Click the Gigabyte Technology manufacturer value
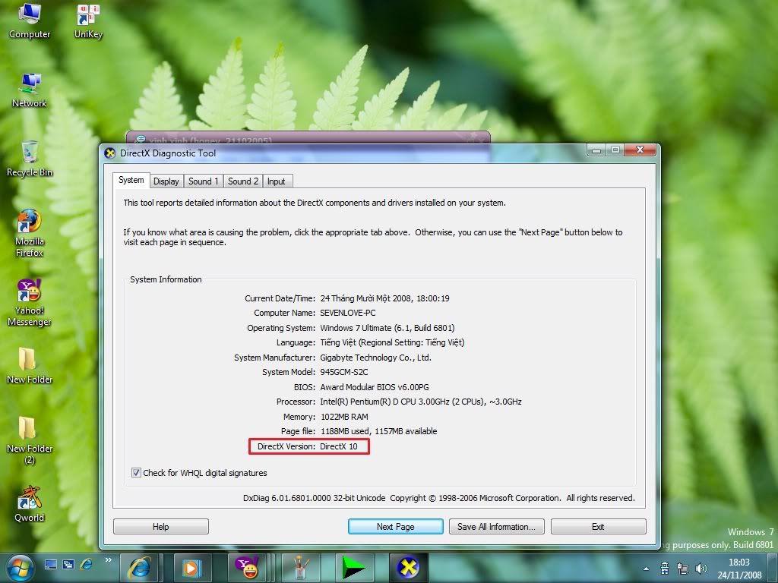The height and width of the screenshot is (583, 778). tap(375, 358)
